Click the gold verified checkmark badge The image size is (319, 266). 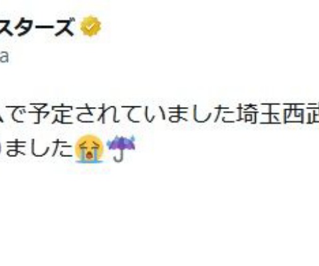tap(90, 26)
